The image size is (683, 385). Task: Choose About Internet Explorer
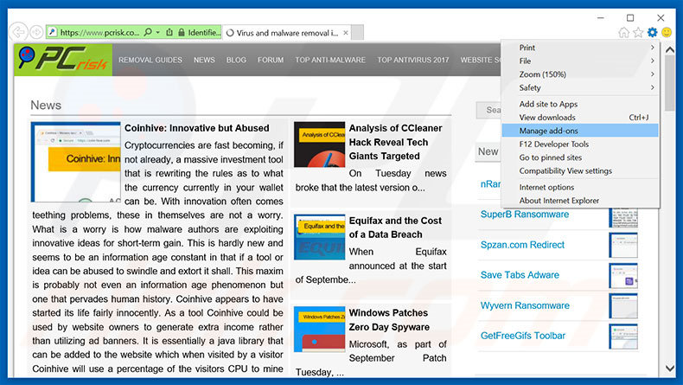pyautogui.click(x=580, y=201)
